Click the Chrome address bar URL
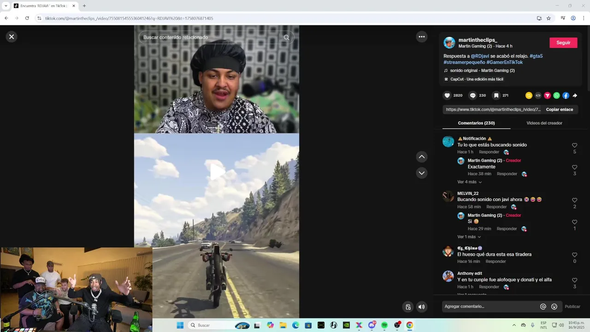Viewport: 590px width, 332px height. [129, 18]
